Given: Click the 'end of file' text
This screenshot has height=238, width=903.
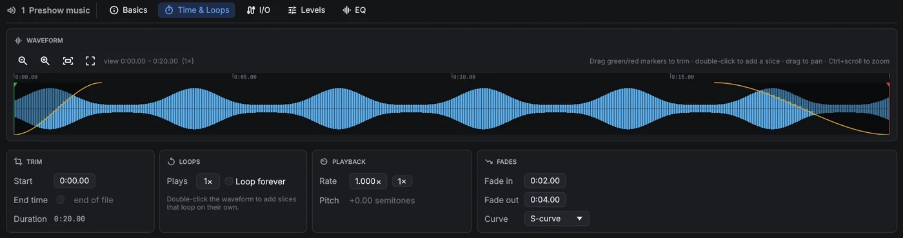Looking at the screenshot, I should [x=94, y=200].
